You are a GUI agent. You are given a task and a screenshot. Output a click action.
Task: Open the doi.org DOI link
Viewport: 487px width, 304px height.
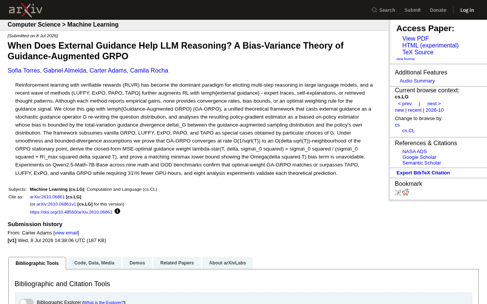(71, 212)
